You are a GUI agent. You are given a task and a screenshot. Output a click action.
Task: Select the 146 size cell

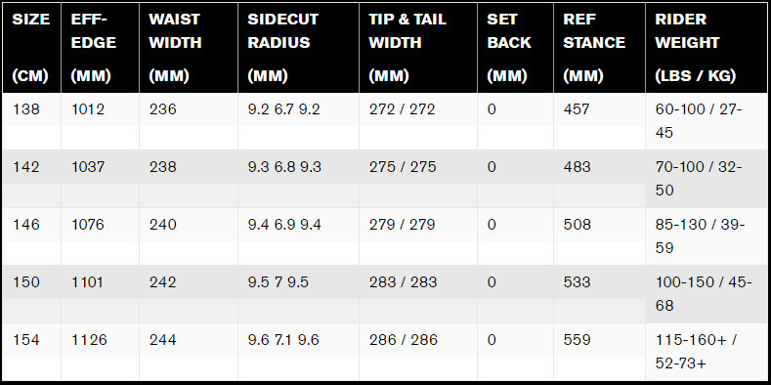(25, 225)
